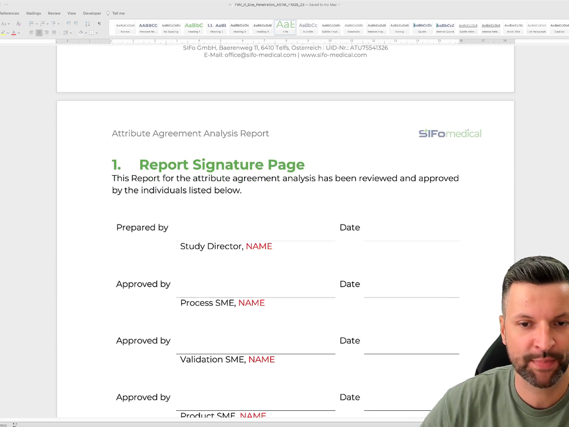Open font color dropdown arrow
569x427 pixels.
19,33
